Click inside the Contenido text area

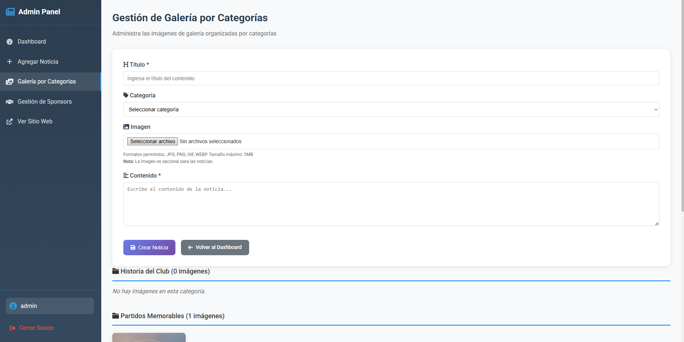coord(391,204)
